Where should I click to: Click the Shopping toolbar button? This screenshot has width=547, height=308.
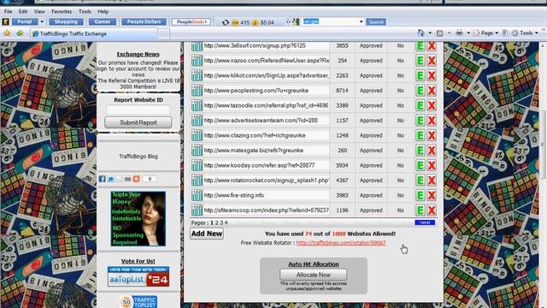coord(66,22)
